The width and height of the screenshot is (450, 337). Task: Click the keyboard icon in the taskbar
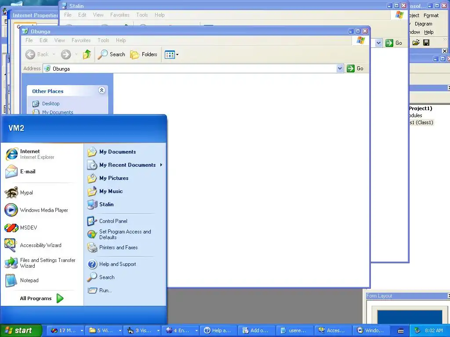pos(401,331)
